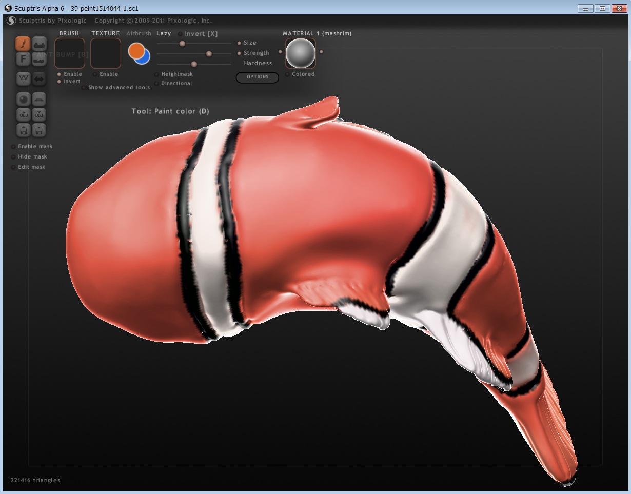
Task: Click the OPTIONS button
Action: [x=258, y=77]
